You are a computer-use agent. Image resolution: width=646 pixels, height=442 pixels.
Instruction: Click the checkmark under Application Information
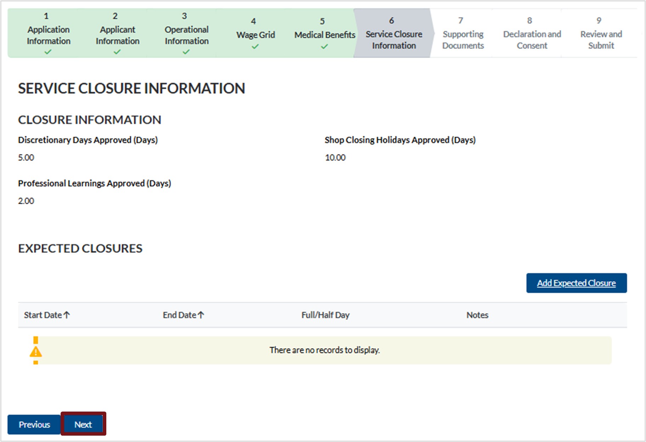48,52
